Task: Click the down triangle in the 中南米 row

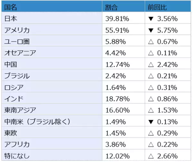Action: (151, 122)
